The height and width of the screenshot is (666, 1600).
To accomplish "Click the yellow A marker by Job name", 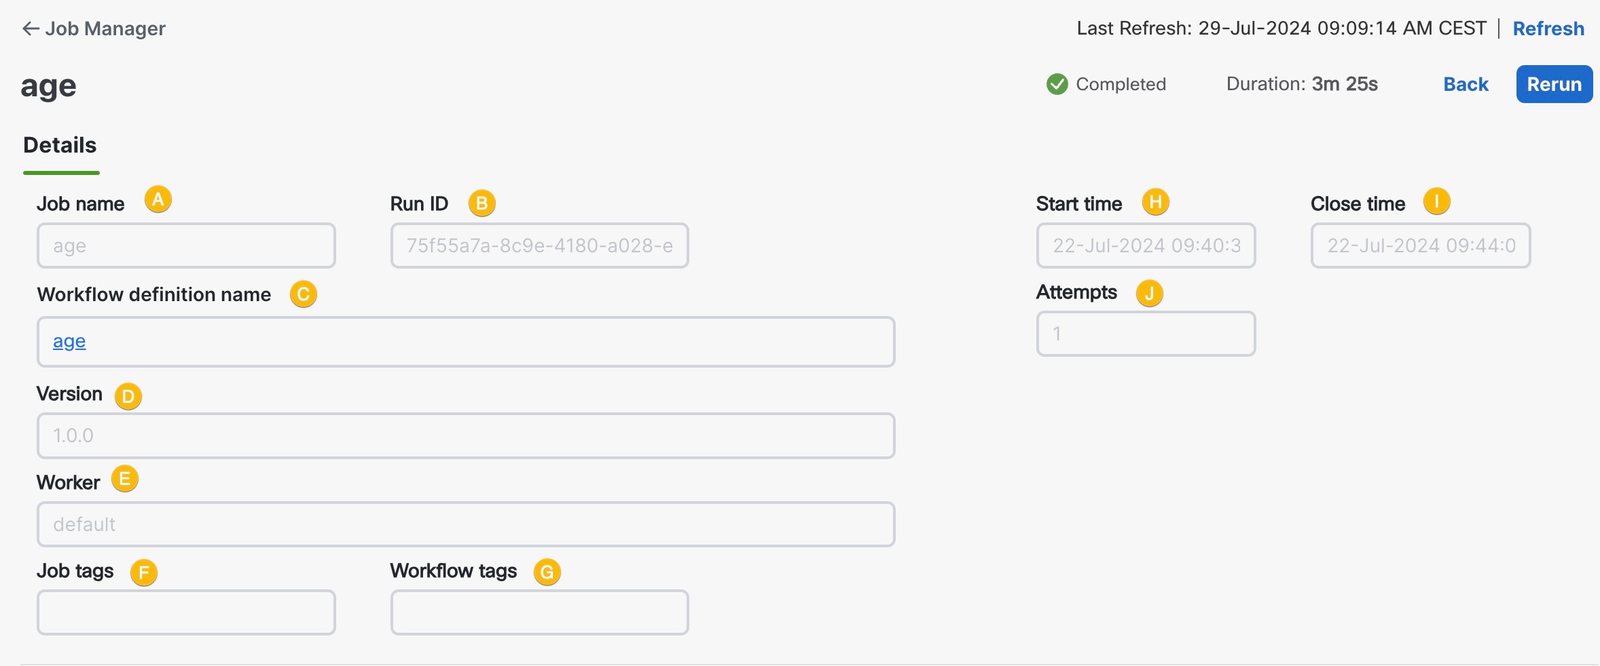I will tap(158, 199).
